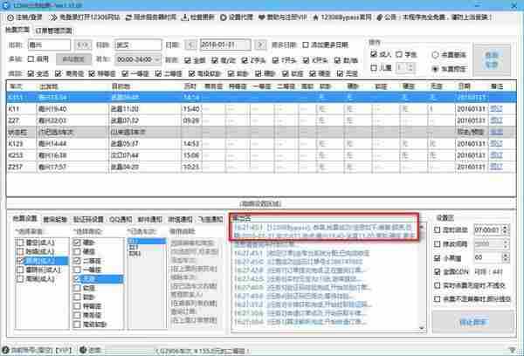The height and width of the screenshot is (356, 524).
Task: Open the 00:00-24:00 departure time dropdown
Action: tap(138, 59)
